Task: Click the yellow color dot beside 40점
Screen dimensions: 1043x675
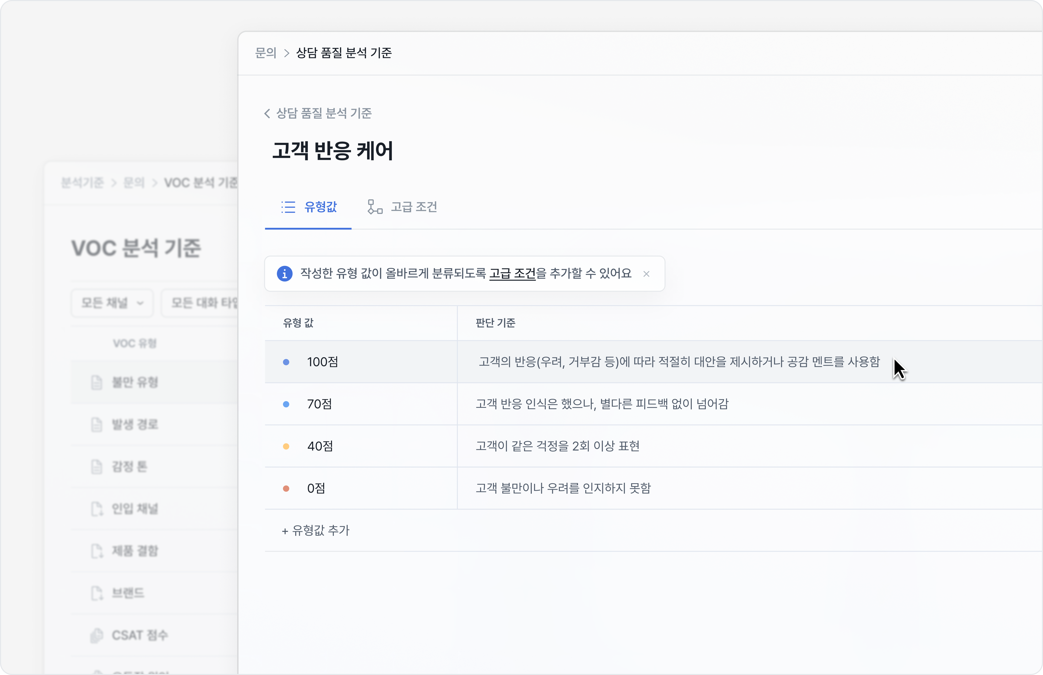Action: 286,446
